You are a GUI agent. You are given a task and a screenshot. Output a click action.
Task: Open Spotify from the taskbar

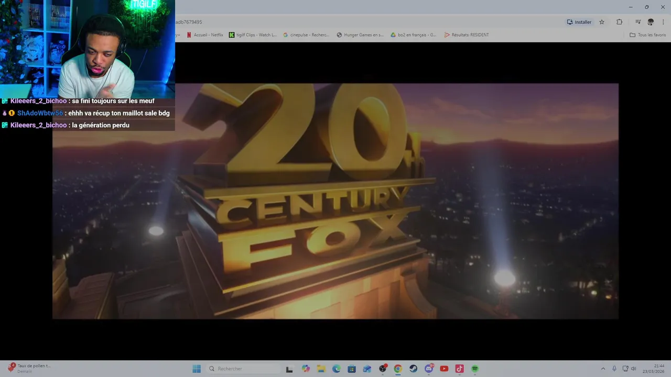coord(475,369)
